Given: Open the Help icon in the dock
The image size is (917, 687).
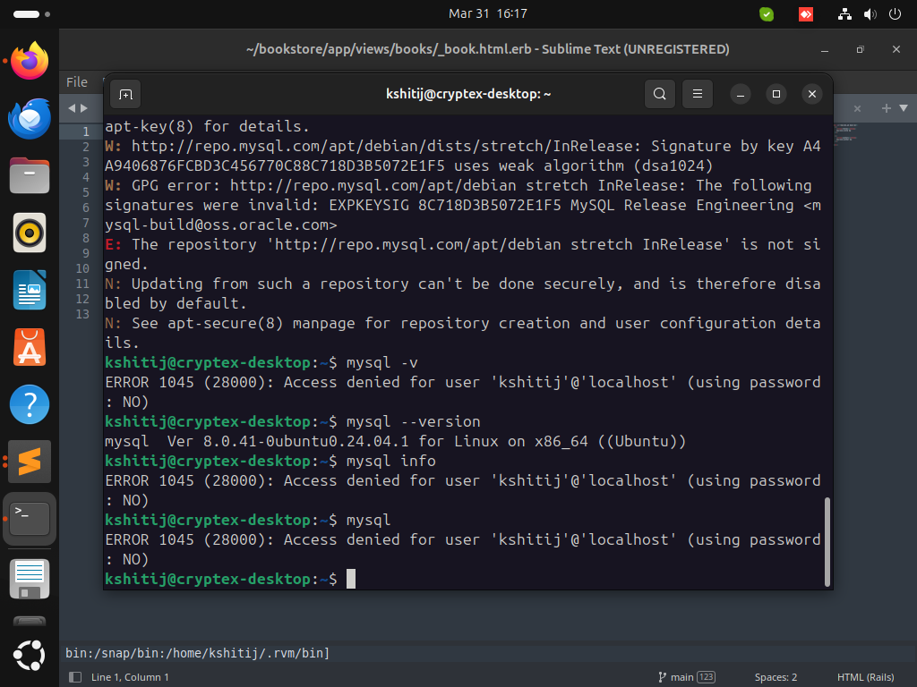Looking at the screenshot, I should 30,404.
